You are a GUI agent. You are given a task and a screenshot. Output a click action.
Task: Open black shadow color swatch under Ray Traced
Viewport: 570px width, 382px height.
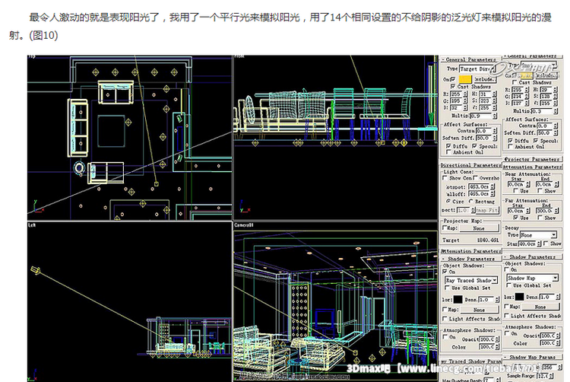coord(458,299)
